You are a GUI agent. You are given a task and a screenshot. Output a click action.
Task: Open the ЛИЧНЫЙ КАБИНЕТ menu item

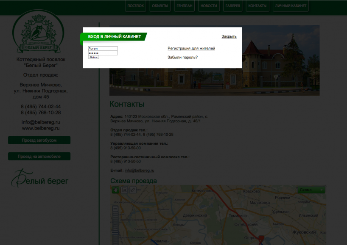[291, 6]
